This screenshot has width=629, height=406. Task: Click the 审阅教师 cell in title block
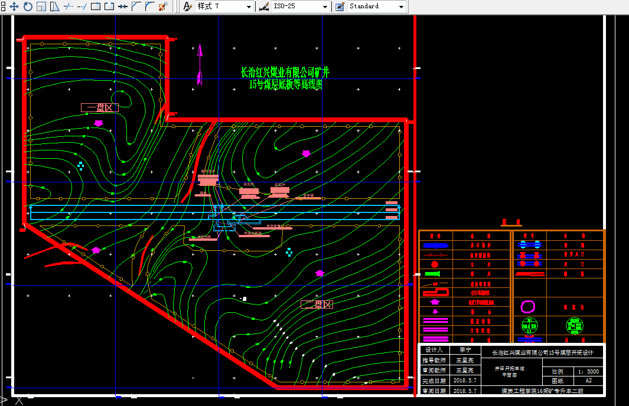click(434, 371)
